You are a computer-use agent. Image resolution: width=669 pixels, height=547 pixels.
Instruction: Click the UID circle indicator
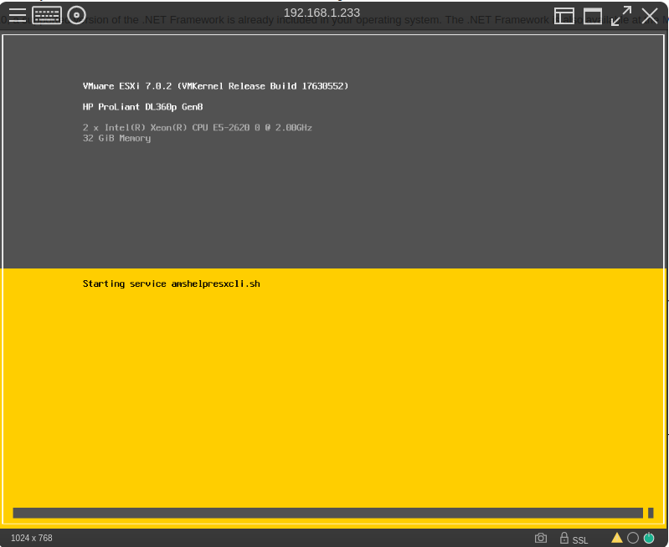click(x=633, y=538)
